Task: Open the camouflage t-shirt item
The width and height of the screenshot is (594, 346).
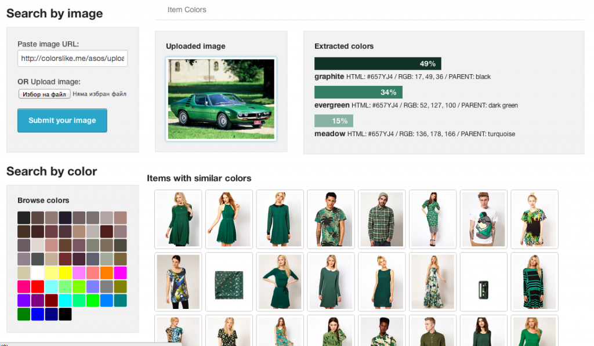Action: tap(331, 219)
